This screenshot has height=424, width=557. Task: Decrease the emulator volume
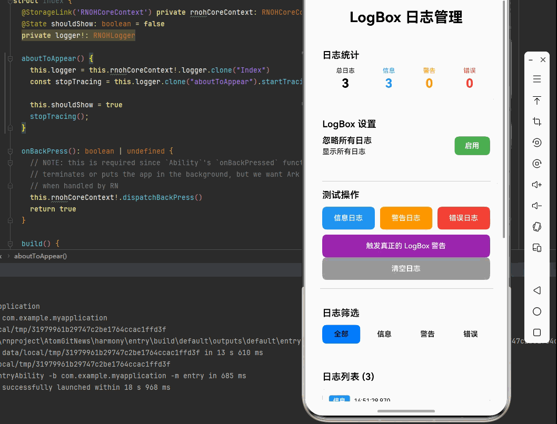(537, 206)
